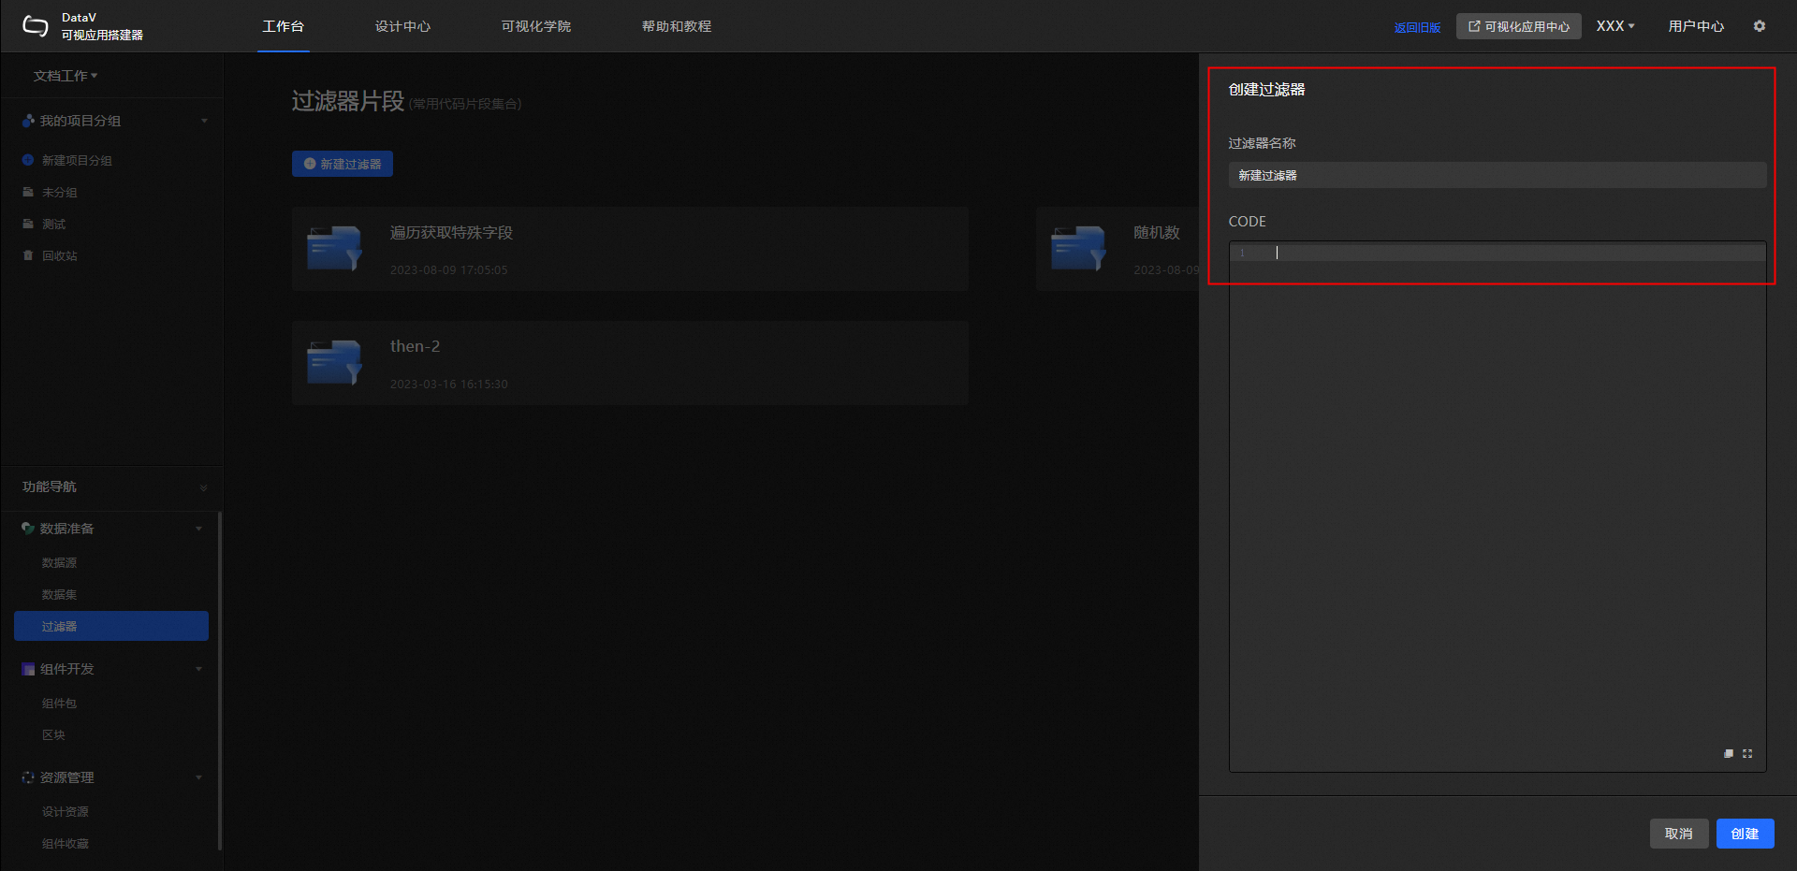Image resolution: width=1797 pixels, height=871 pixels.
Task: Open 组件包 in the navigation
Action: 59,703
